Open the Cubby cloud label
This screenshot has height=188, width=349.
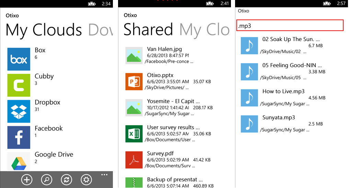click(x=44, y=76)
